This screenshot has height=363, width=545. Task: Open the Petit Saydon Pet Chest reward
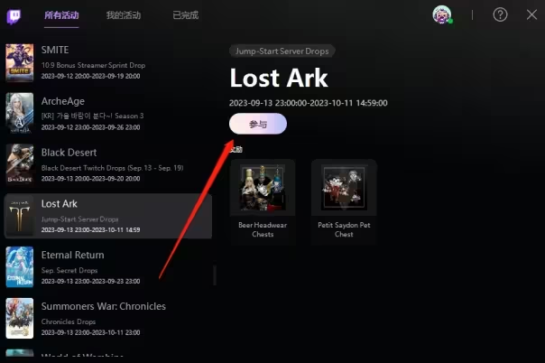click(x=344, y=202)
